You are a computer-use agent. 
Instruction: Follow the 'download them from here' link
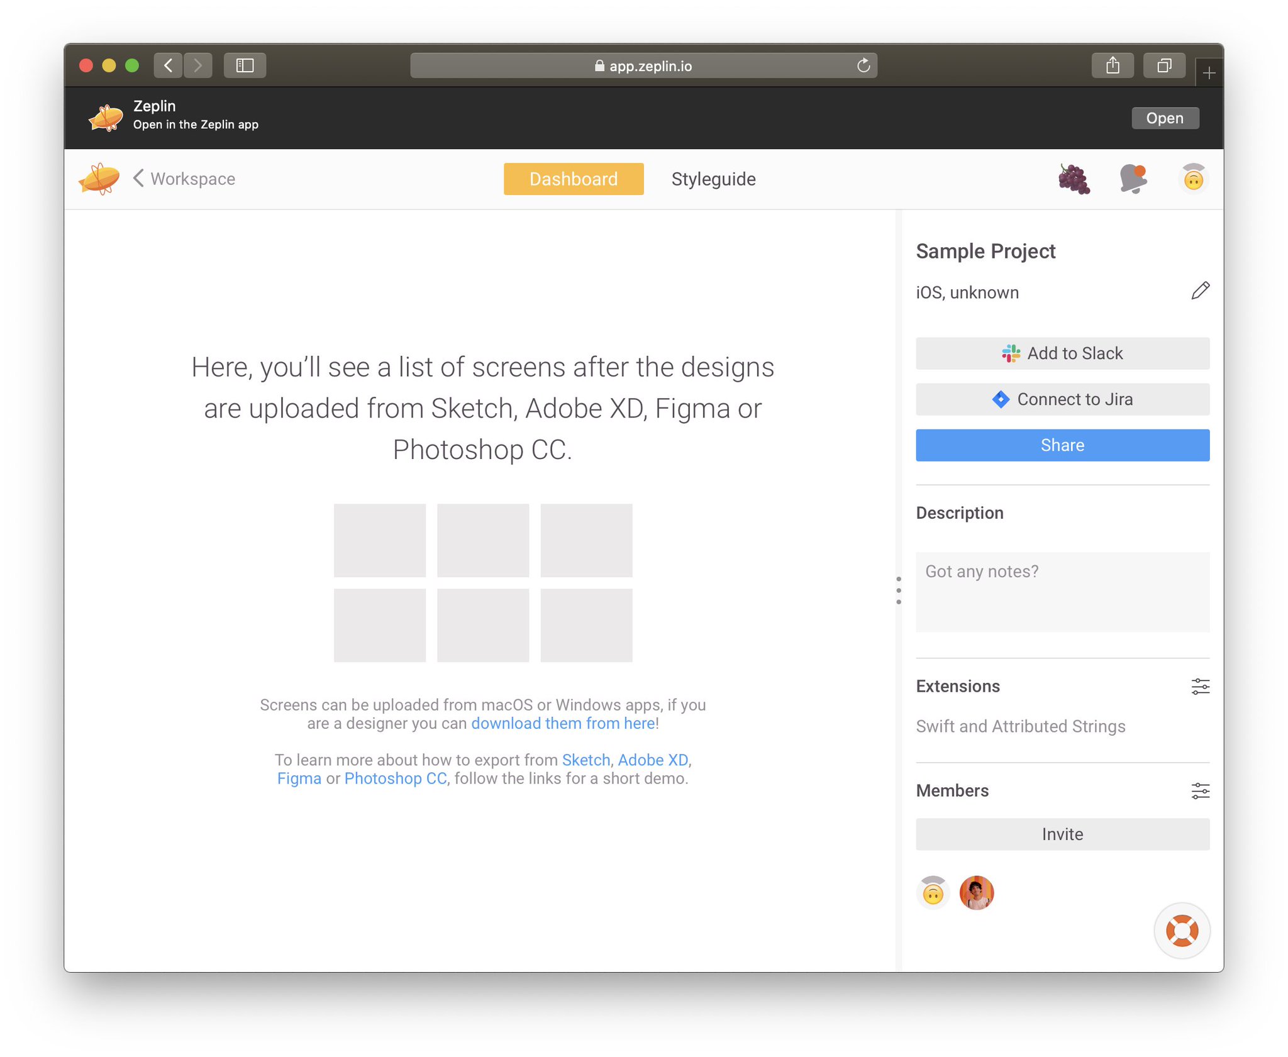click(563, 723)
